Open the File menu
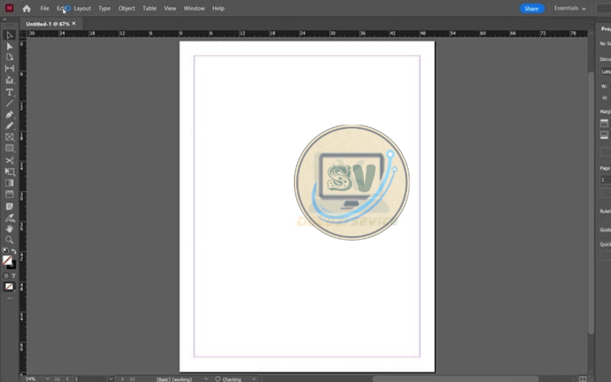This screenshot has height=382, width=611. (x=45, y=8)
